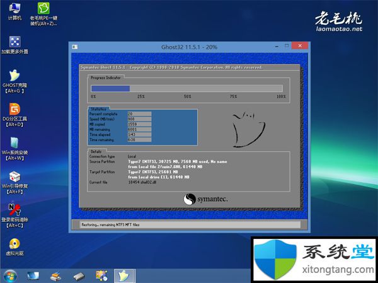Viewport: 378px width, 283px height.
Task: Click the 75% progress scale label
Action: click(233, 96)
